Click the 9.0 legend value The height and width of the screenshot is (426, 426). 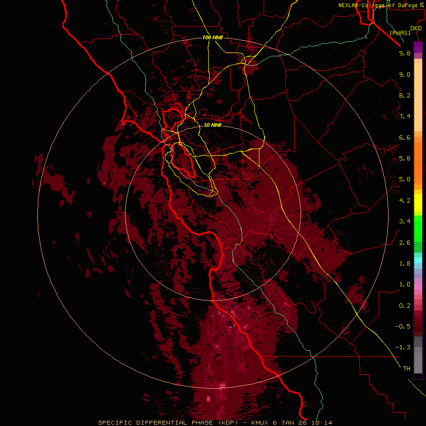[x=405, y=74]
